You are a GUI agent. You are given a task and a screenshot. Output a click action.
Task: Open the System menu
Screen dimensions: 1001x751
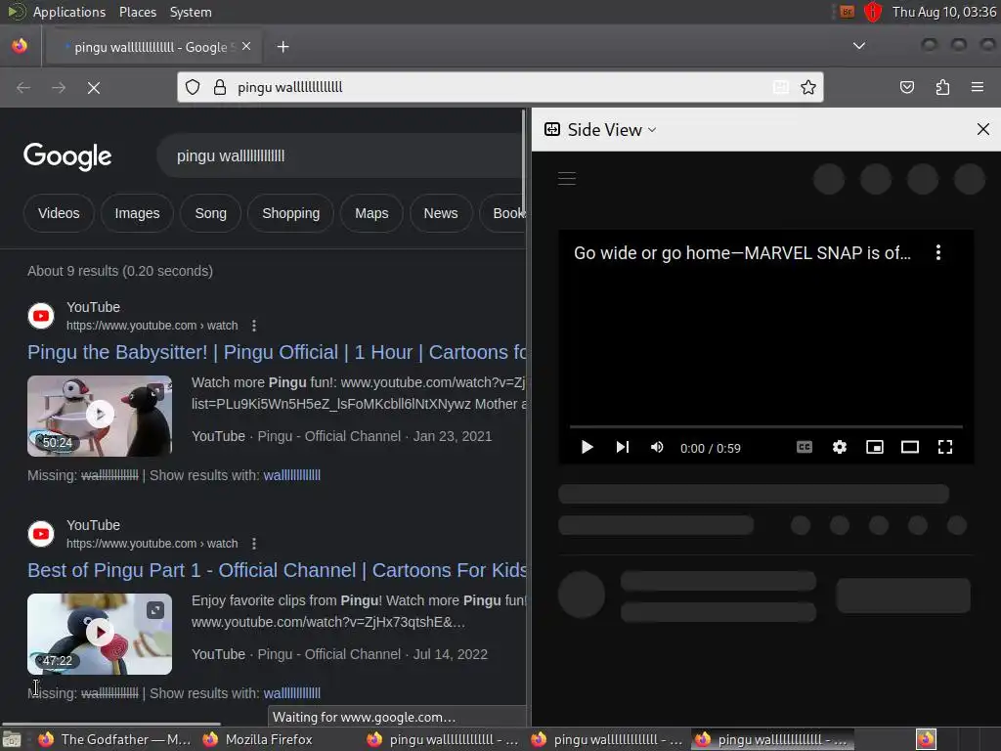pyautogui.click(x=191, y=12)
